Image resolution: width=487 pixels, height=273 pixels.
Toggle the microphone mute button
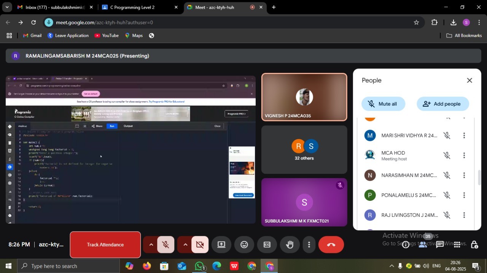pyautogui.click(x=166, y=245)
